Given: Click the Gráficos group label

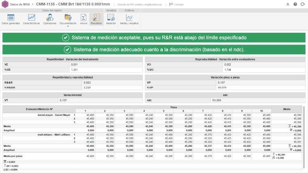Looking at the screenshot, I should (x=129, y=11).
